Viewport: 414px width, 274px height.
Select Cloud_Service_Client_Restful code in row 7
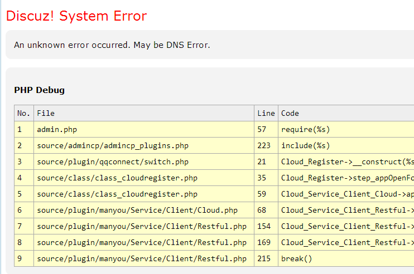(346, 226)
